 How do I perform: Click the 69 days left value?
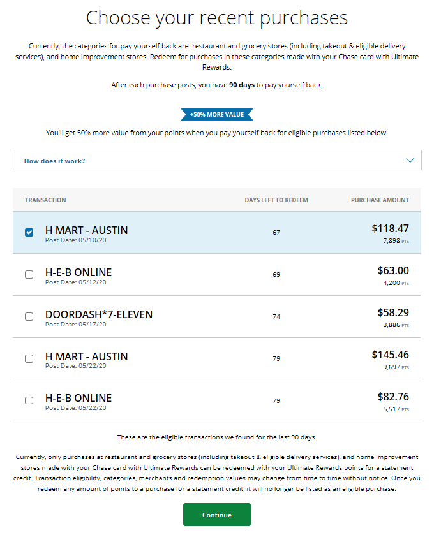point(276,275)
